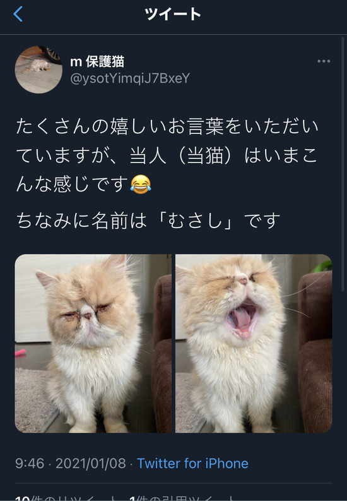Click the scrollbar on the right edge
Screen dimensions: 347x501
(343, 164)
